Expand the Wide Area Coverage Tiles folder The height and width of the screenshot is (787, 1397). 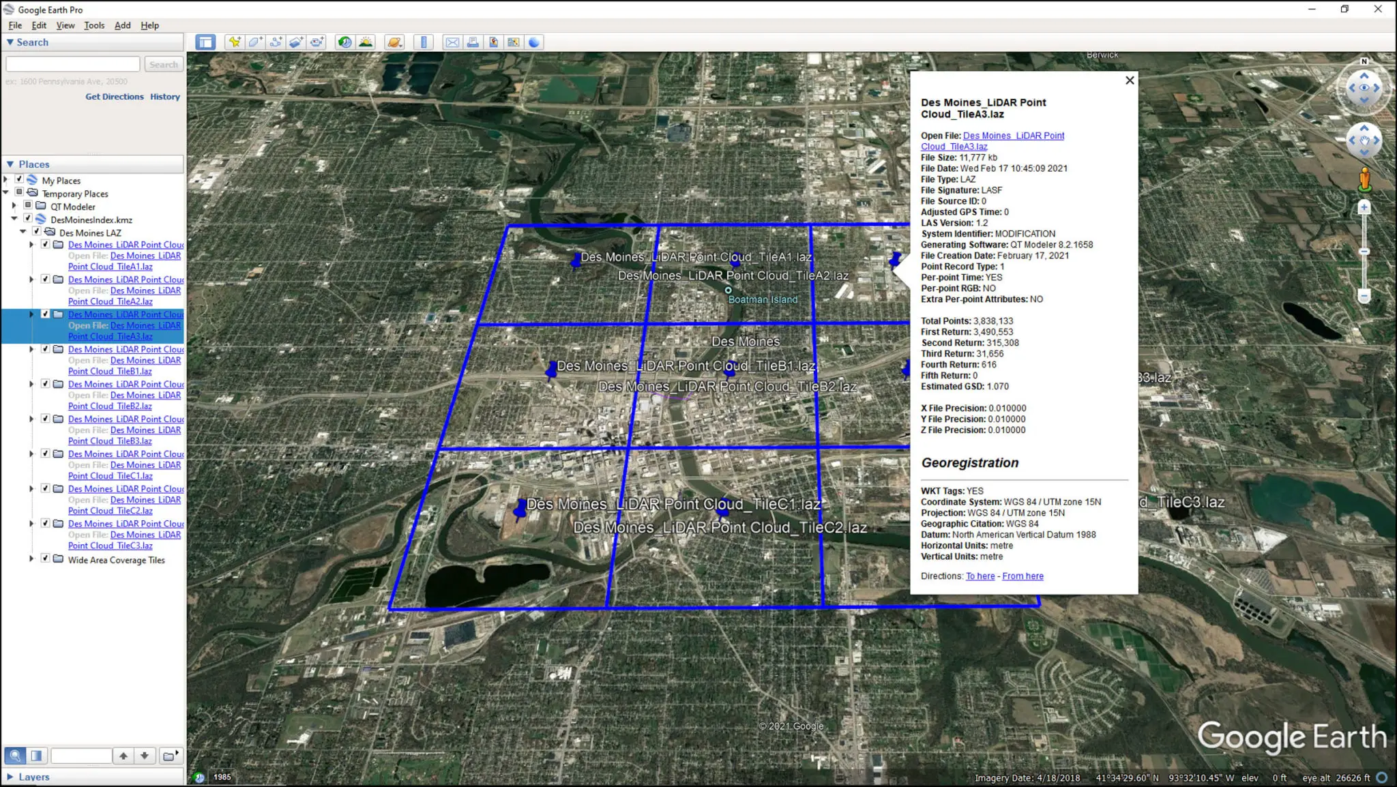pos(31,559)
